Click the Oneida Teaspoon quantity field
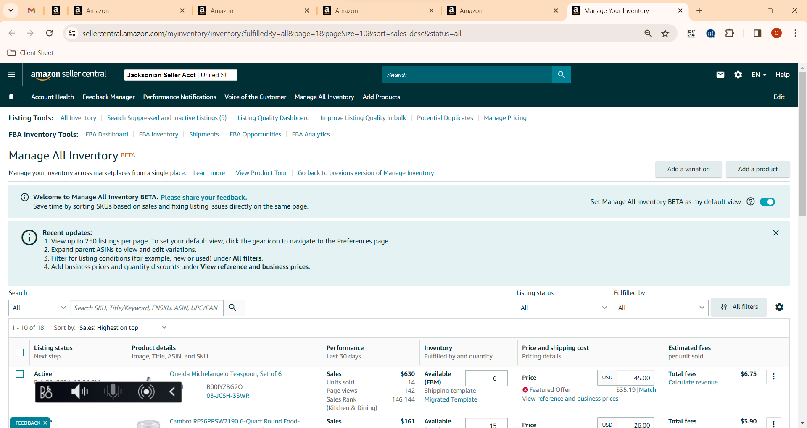This screenshot has height=428, width=807. coord(486,378)
